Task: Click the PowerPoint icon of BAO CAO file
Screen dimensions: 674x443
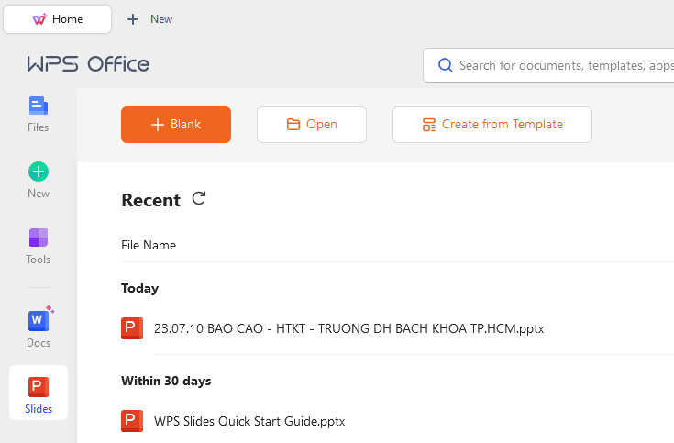Action: (x=132, y=328)
